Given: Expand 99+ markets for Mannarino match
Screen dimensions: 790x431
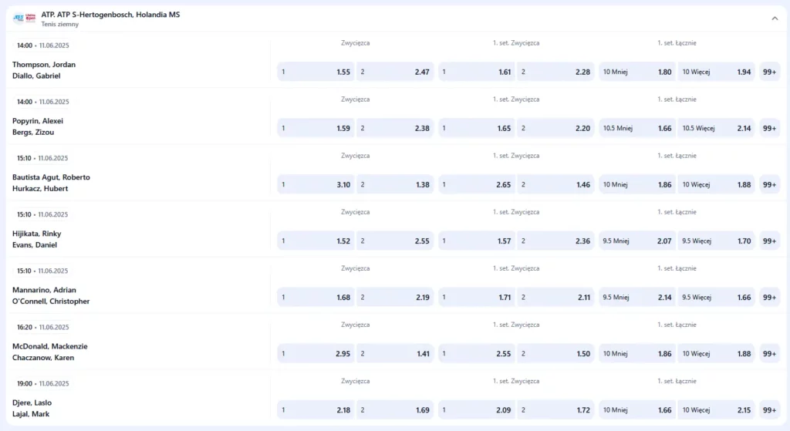Looking at the screenshot, I should 769,297.
